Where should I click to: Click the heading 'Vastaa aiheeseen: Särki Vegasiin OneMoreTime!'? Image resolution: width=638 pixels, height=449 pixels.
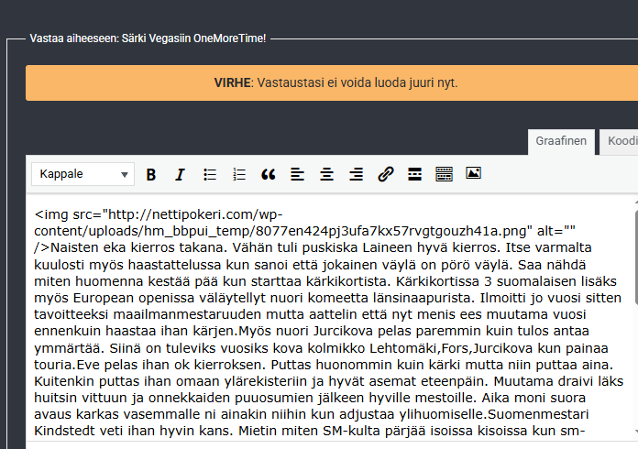click(148, 38)
